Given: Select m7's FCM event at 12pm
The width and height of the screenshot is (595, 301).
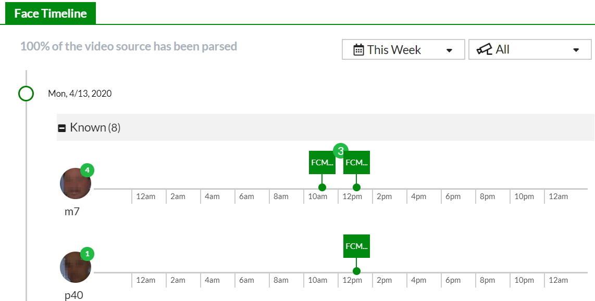Looking at the screenshot, I should point(357,163).
